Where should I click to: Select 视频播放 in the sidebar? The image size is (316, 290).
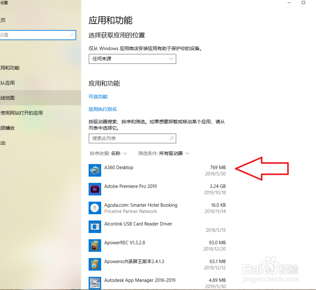tap(40, 128)
